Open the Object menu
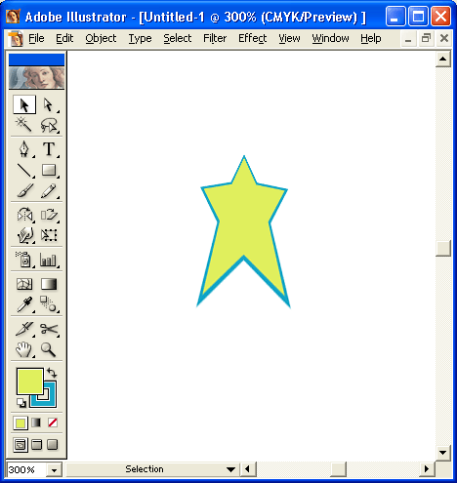The image size is (457, 483). pos(101,38)
